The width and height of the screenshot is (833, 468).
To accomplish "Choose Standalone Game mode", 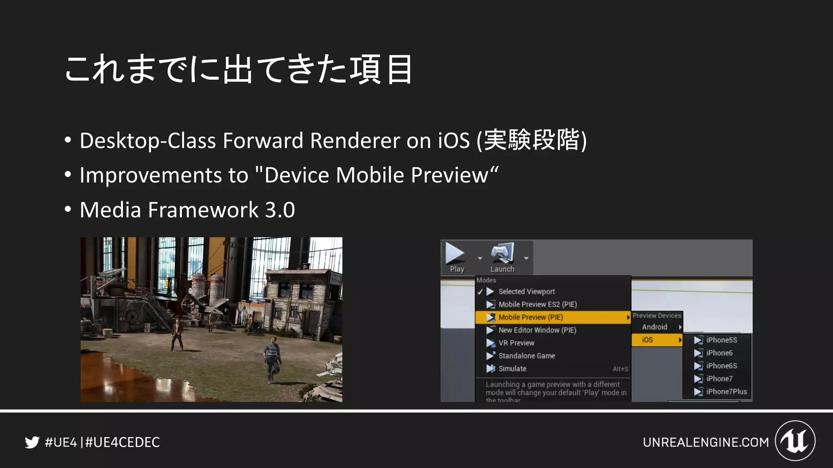I will click(x=553, y=356).
